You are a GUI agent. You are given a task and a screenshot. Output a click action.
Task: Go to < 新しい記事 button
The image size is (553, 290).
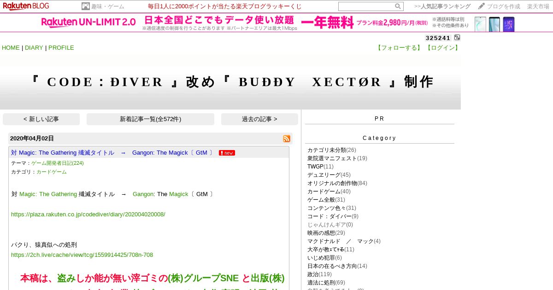point(41,119)
